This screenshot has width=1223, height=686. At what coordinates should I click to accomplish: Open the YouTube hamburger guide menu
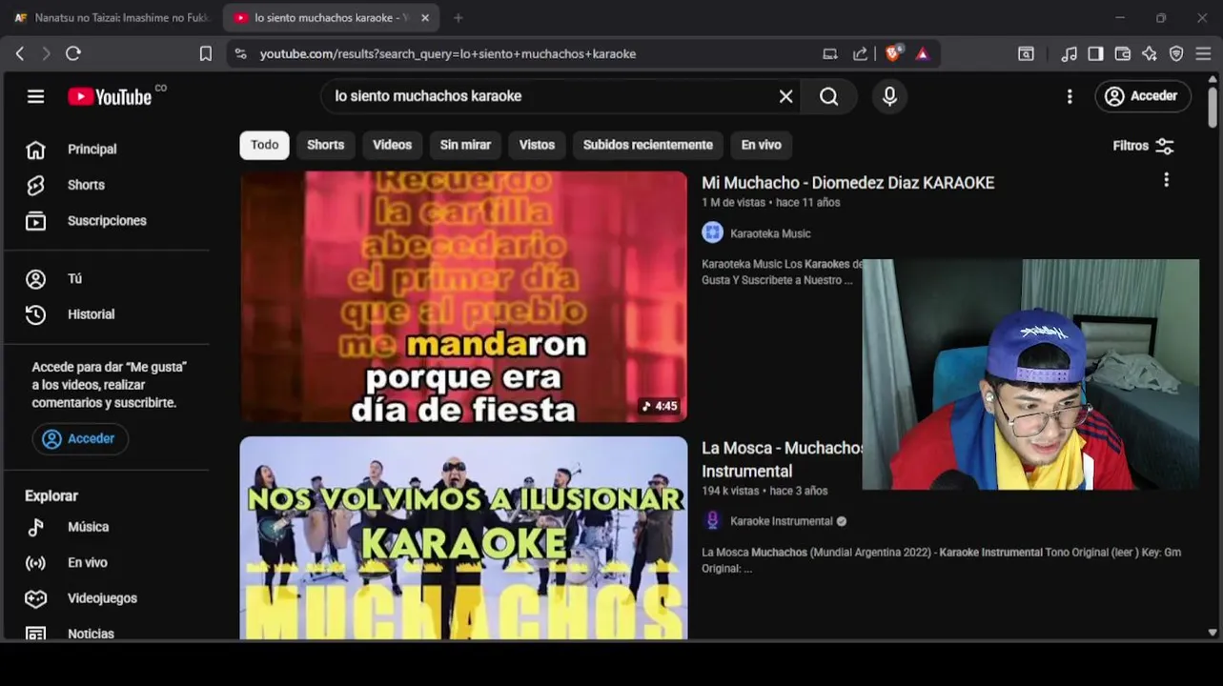coord(35,96)
